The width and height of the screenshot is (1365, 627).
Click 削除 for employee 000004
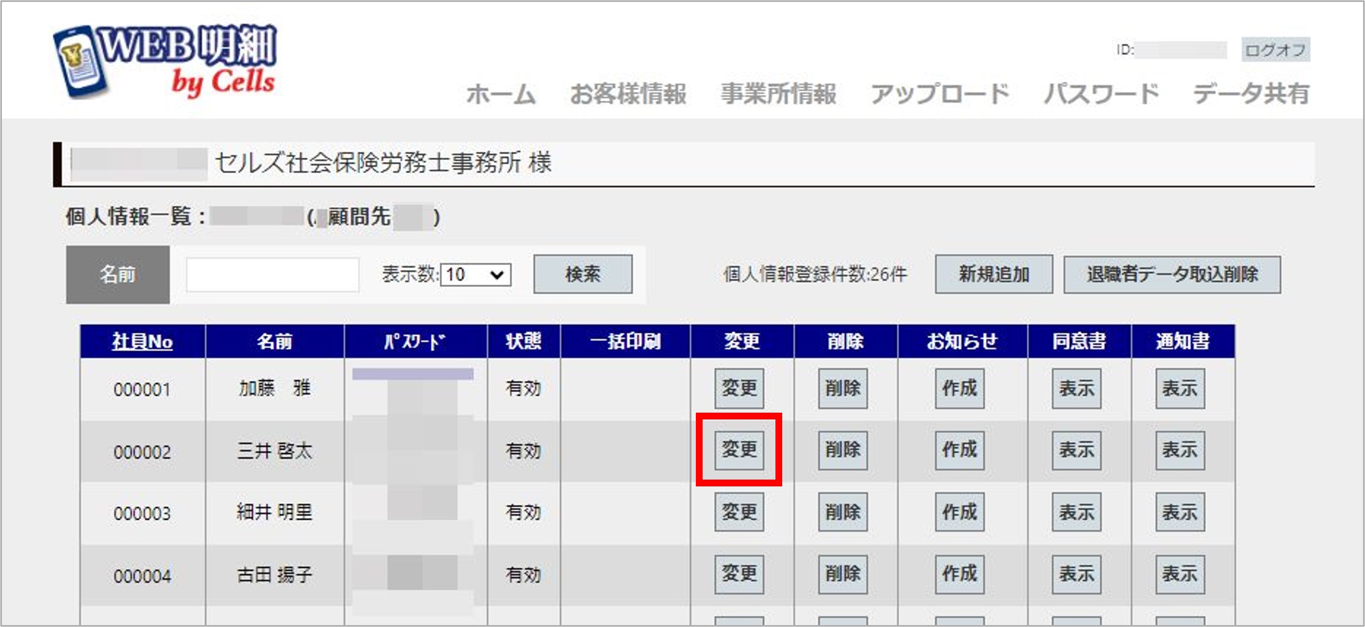tap(842, 574)
